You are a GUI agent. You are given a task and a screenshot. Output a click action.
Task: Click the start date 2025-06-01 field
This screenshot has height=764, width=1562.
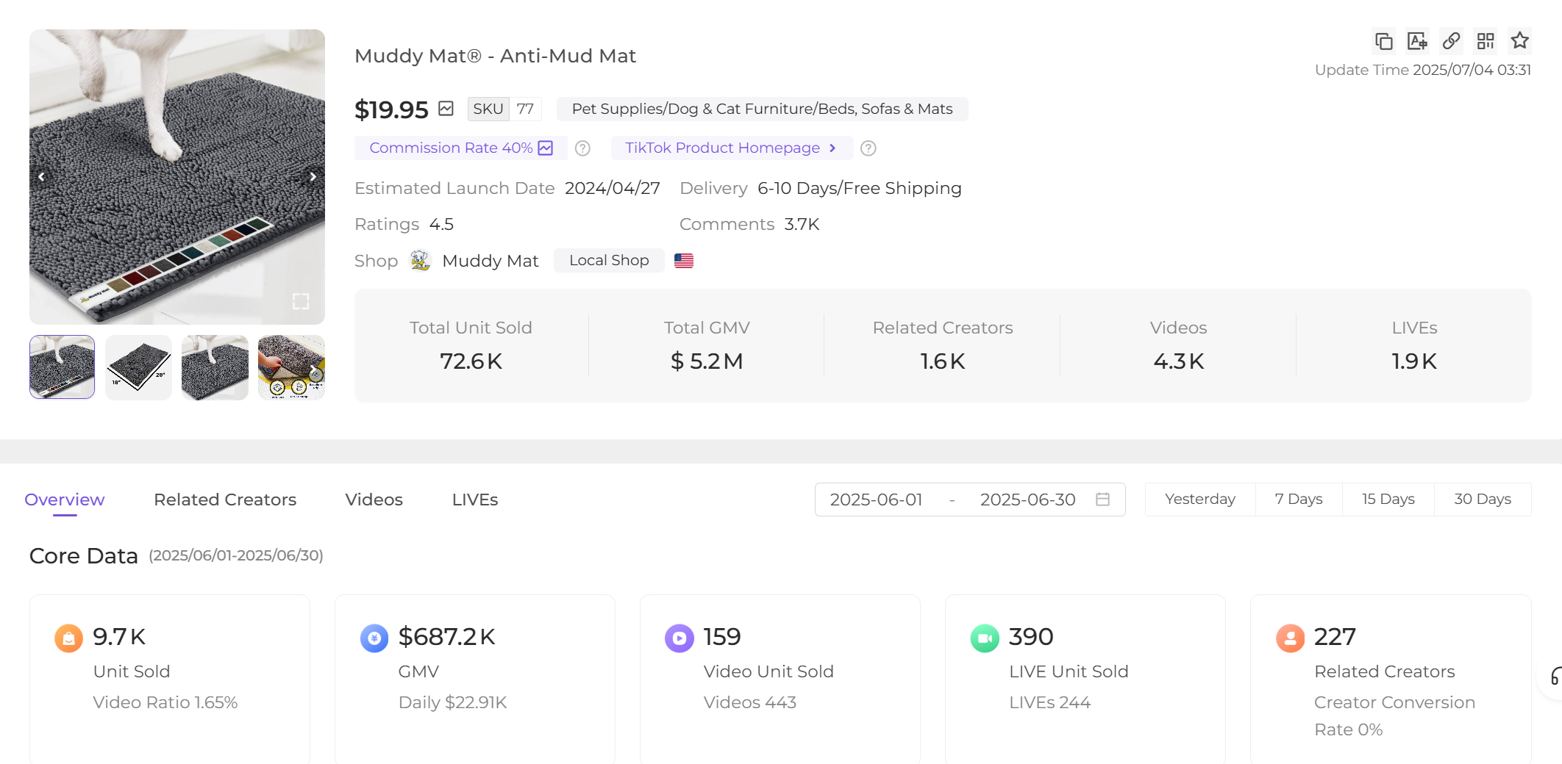877,500
